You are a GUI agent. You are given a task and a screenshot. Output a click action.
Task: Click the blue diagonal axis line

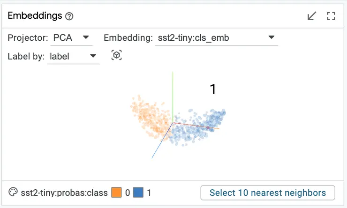click(x=159, y=145)
